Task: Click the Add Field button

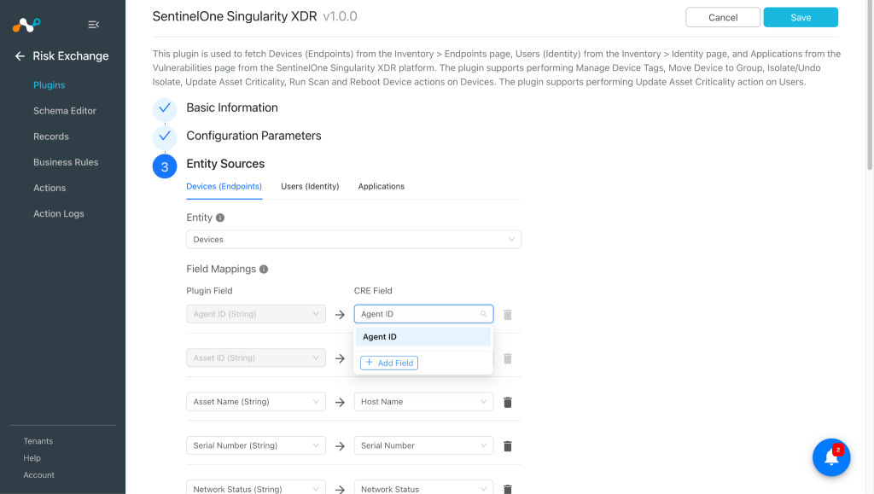Action: point(389,363)
